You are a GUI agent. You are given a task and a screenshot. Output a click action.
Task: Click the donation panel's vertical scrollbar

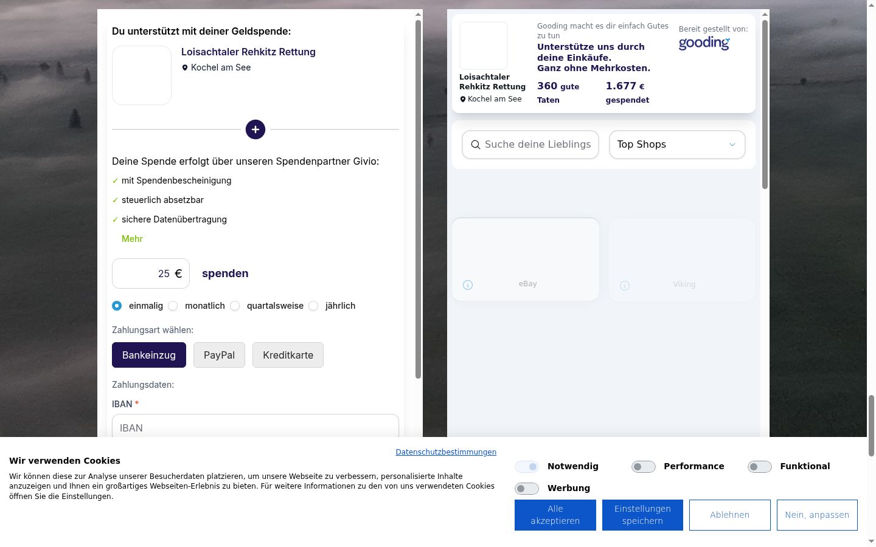418,199
